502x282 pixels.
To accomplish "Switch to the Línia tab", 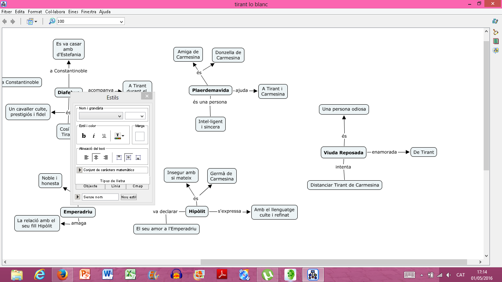I will pos(116,186).
